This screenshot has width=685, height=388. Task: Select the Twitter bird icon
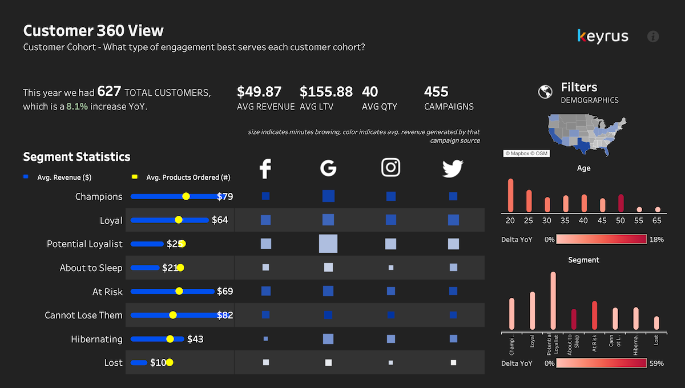[453, 168]
